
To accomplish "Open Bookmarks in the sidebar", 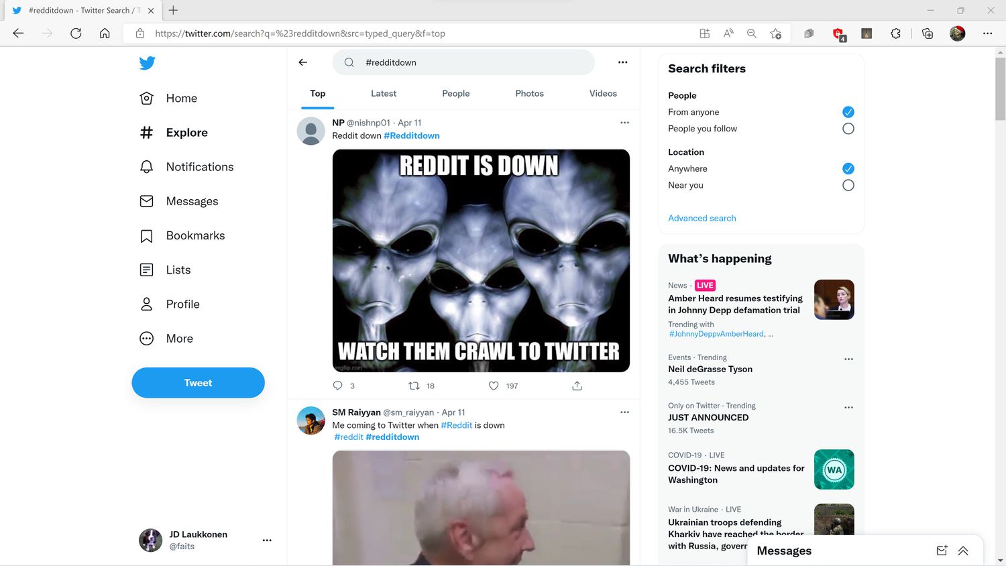I will pyautogui.click(x=182, y=235).
